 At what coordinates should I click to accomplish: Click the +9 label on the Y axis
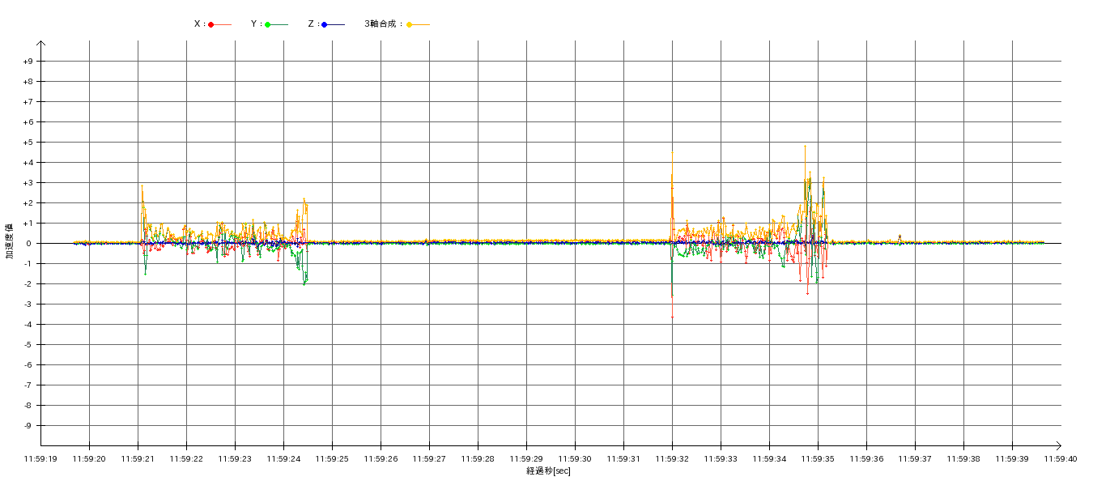point(28,62)
